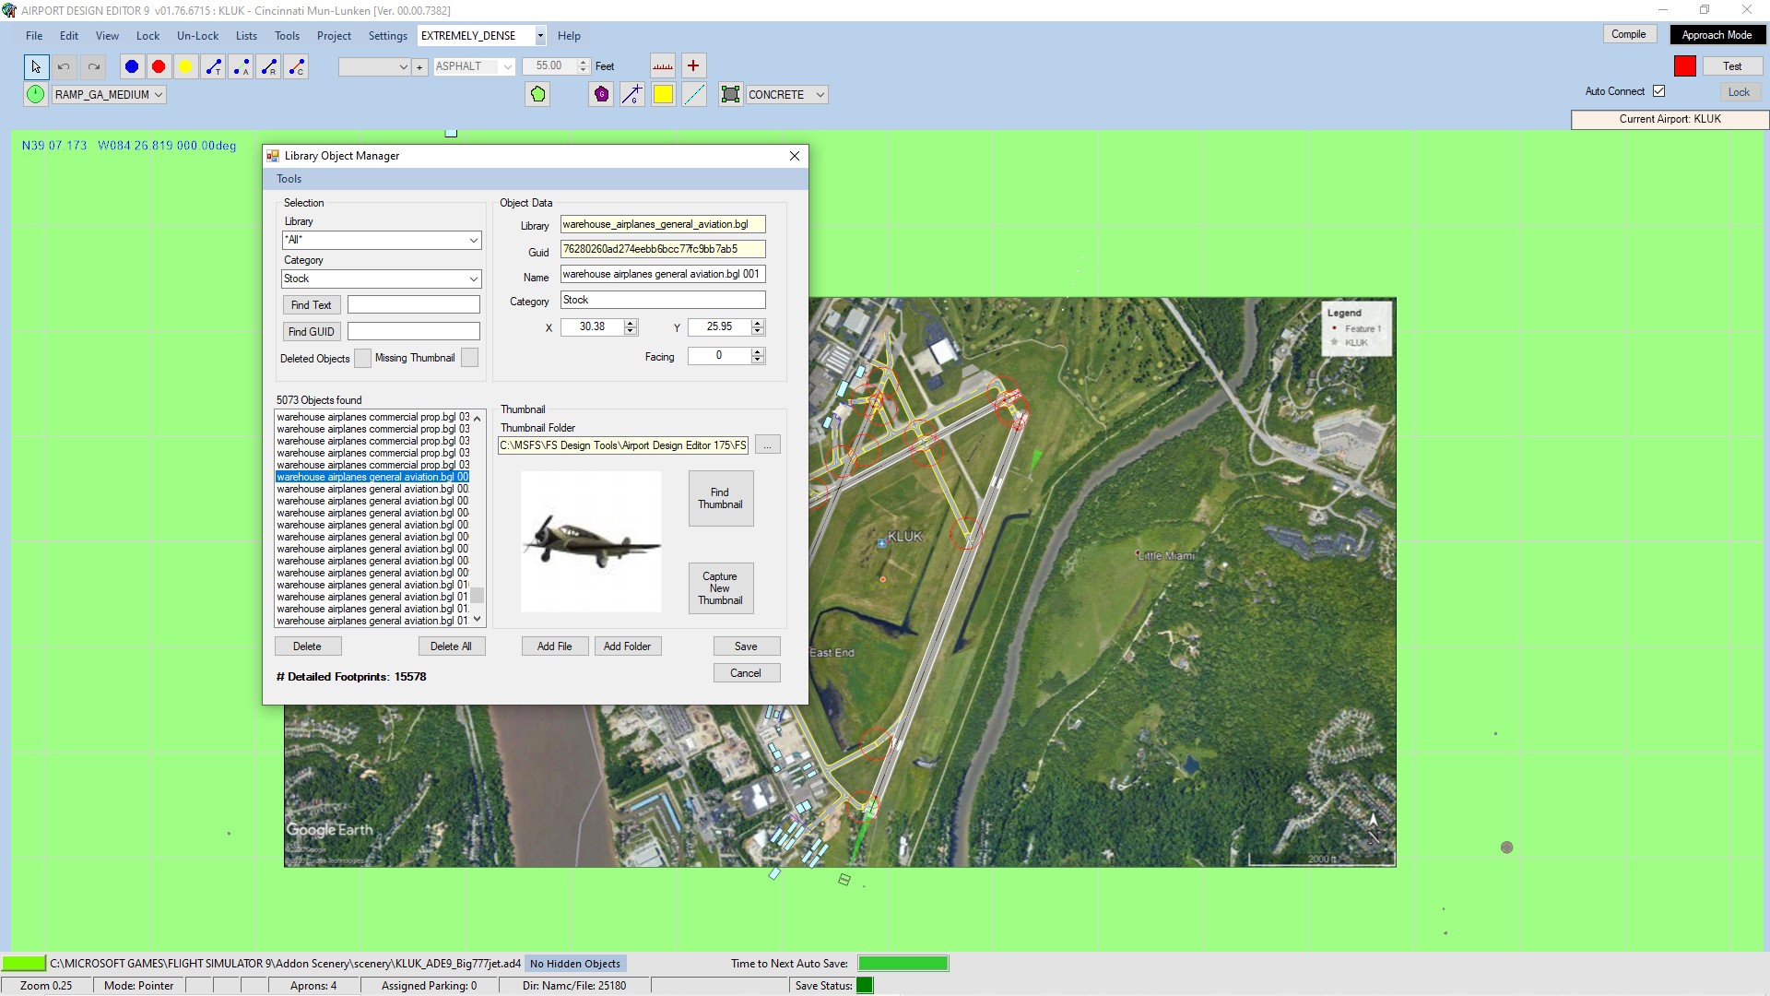Image resolution: width=1770 pixels, height=996 pixels.
Task: Click the ruler measurement tool icon
Action: [663, 66]
